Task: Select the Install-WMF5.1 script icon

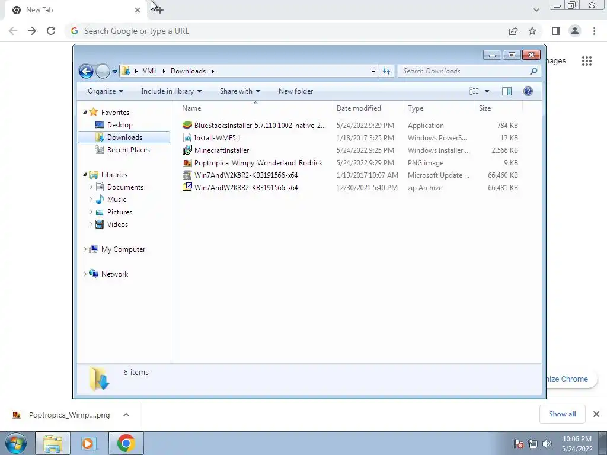Action: [187, 137]
